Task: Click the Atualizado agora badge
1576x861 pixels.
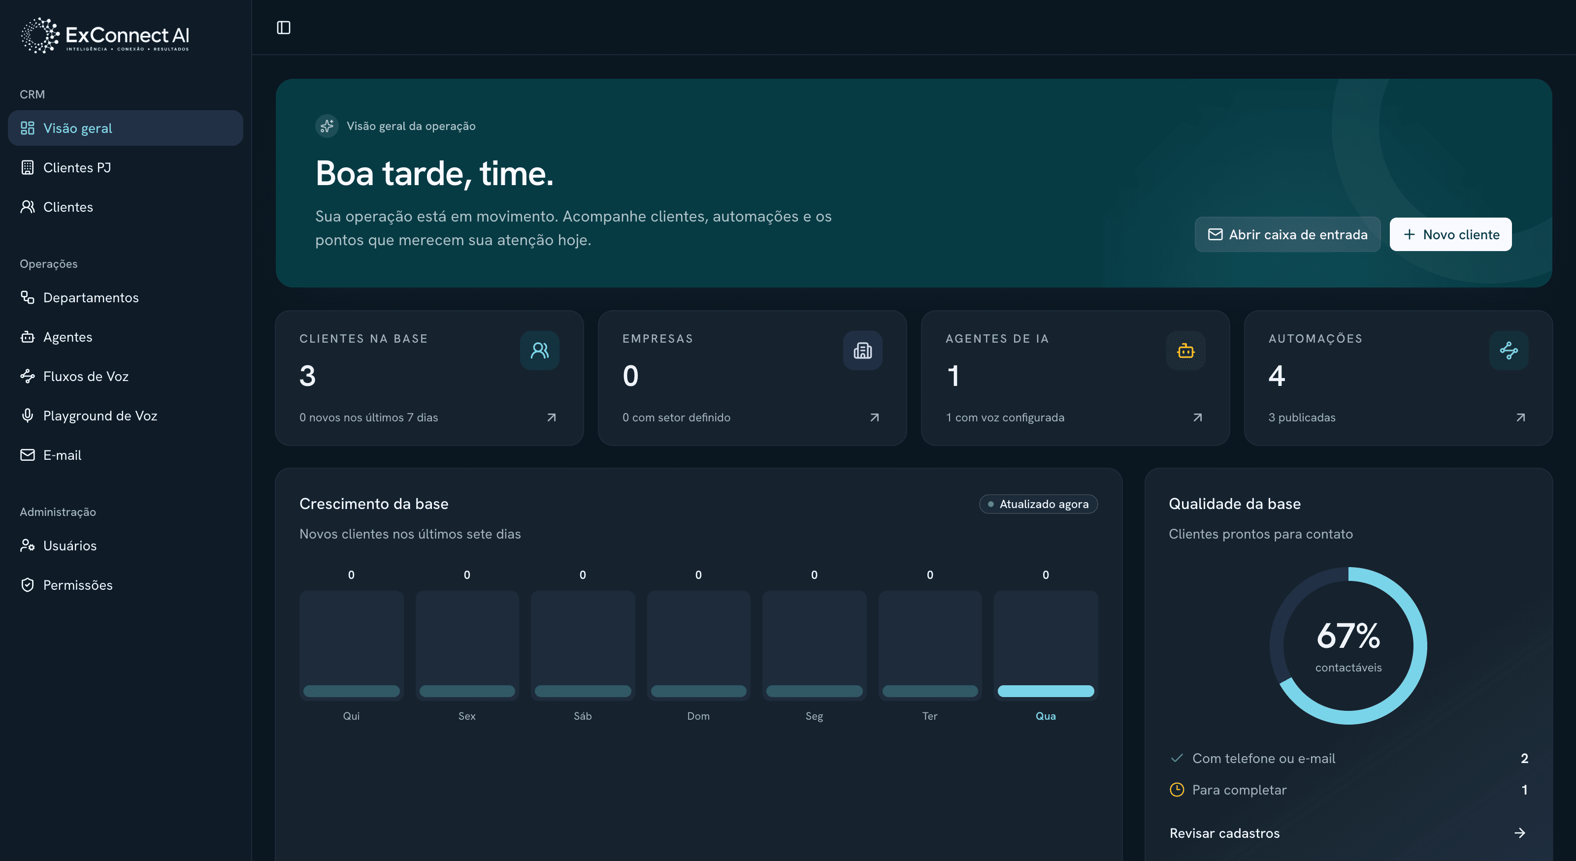Action: pos(1038,504)
